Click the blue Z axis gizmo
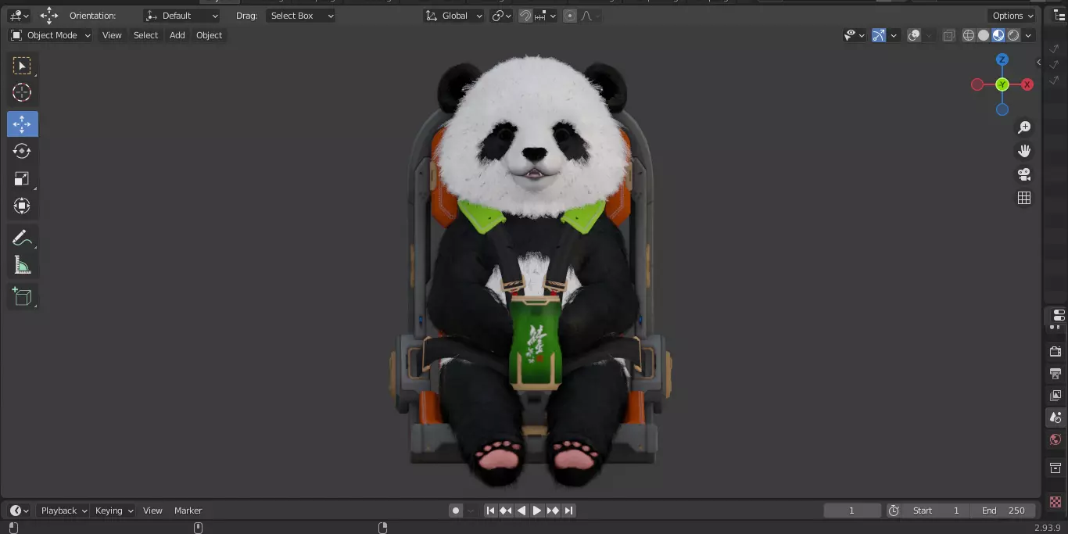The image size is (1068, 534). tap(1002, 60)
